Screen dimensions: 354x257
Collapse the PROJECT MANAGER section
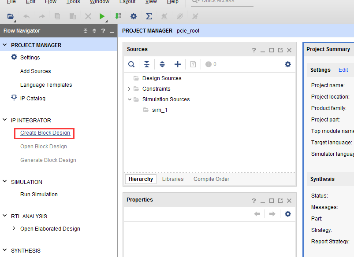pyautogui.click(x=5, y=45)
